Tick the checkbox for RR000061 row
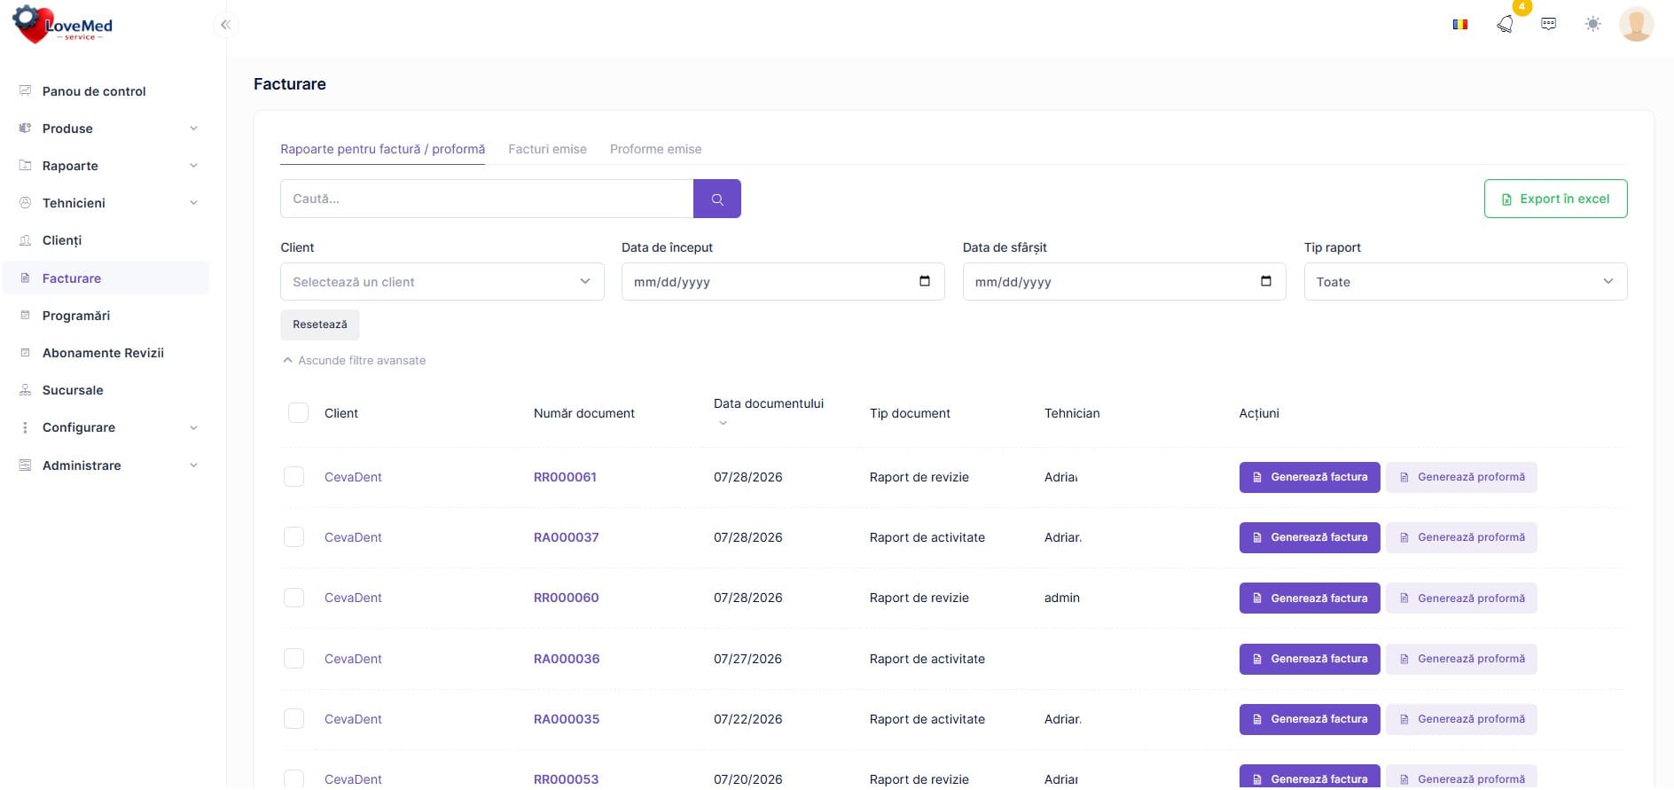 click(x=293, y=477)
